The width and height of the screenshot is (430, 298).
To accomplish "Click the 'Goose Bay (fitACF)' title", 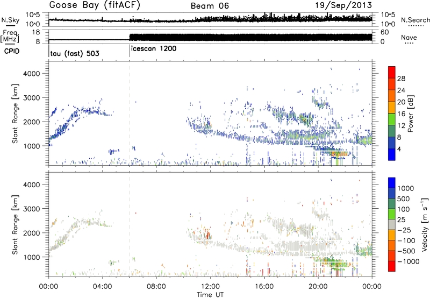I will (x=95, y=5).
